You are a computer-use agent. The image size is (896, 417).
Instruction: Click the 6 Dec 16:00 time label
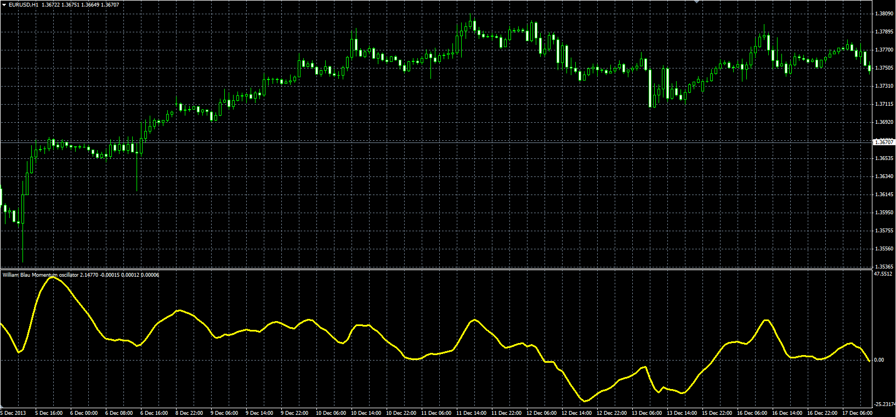pyautogui.click(x=154, y=413)
